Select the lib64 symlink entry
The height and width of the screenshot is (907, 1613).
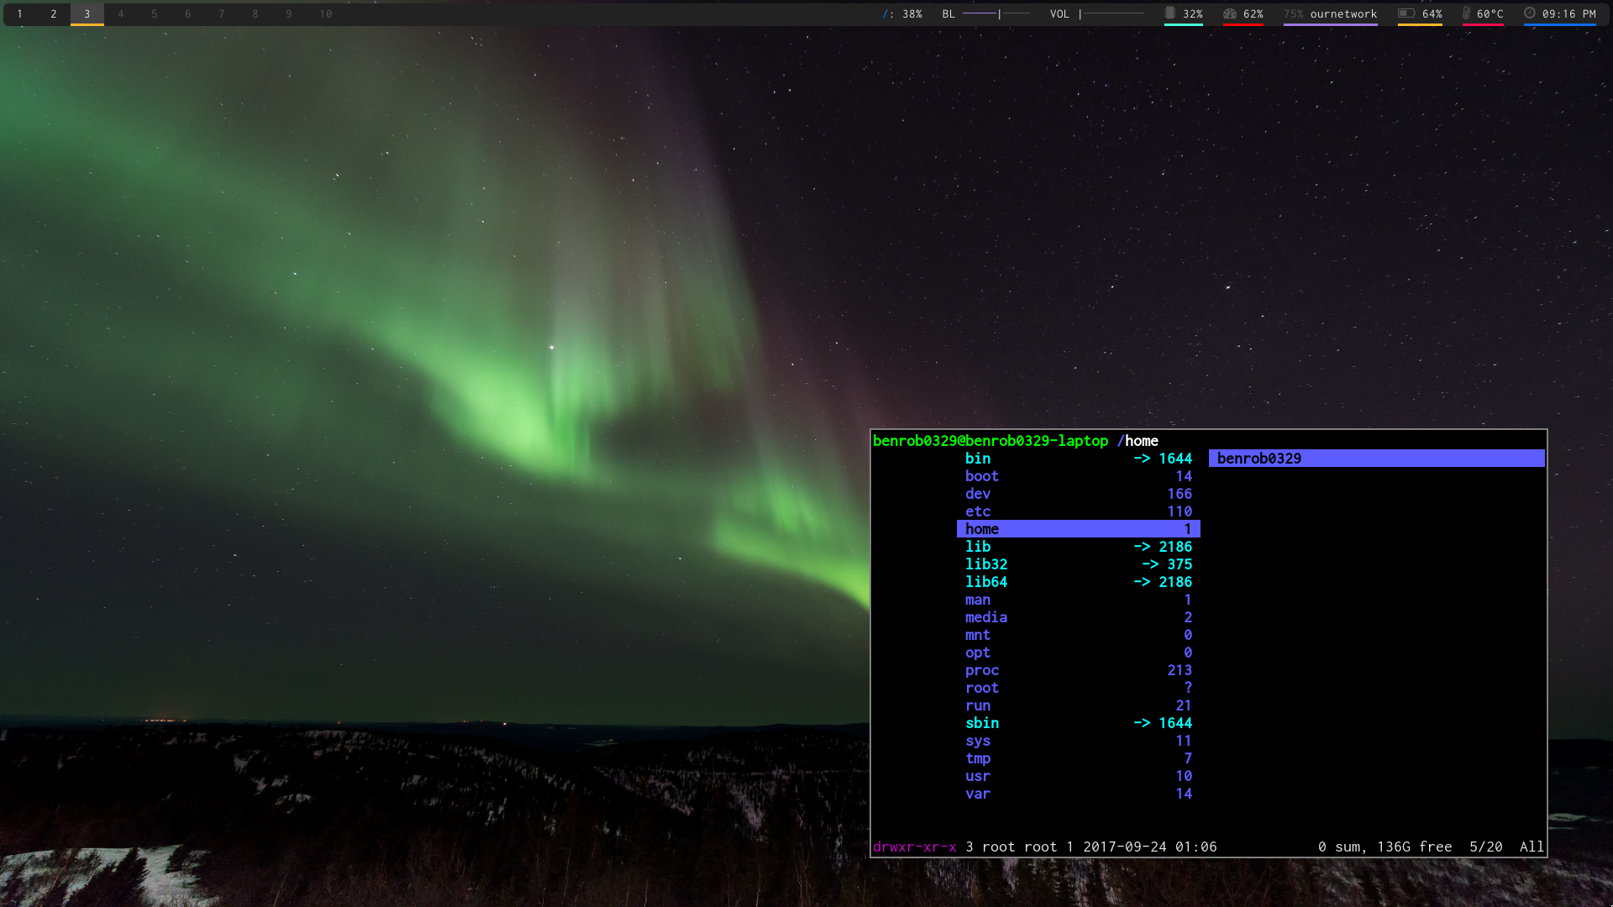tap(986, 582)
